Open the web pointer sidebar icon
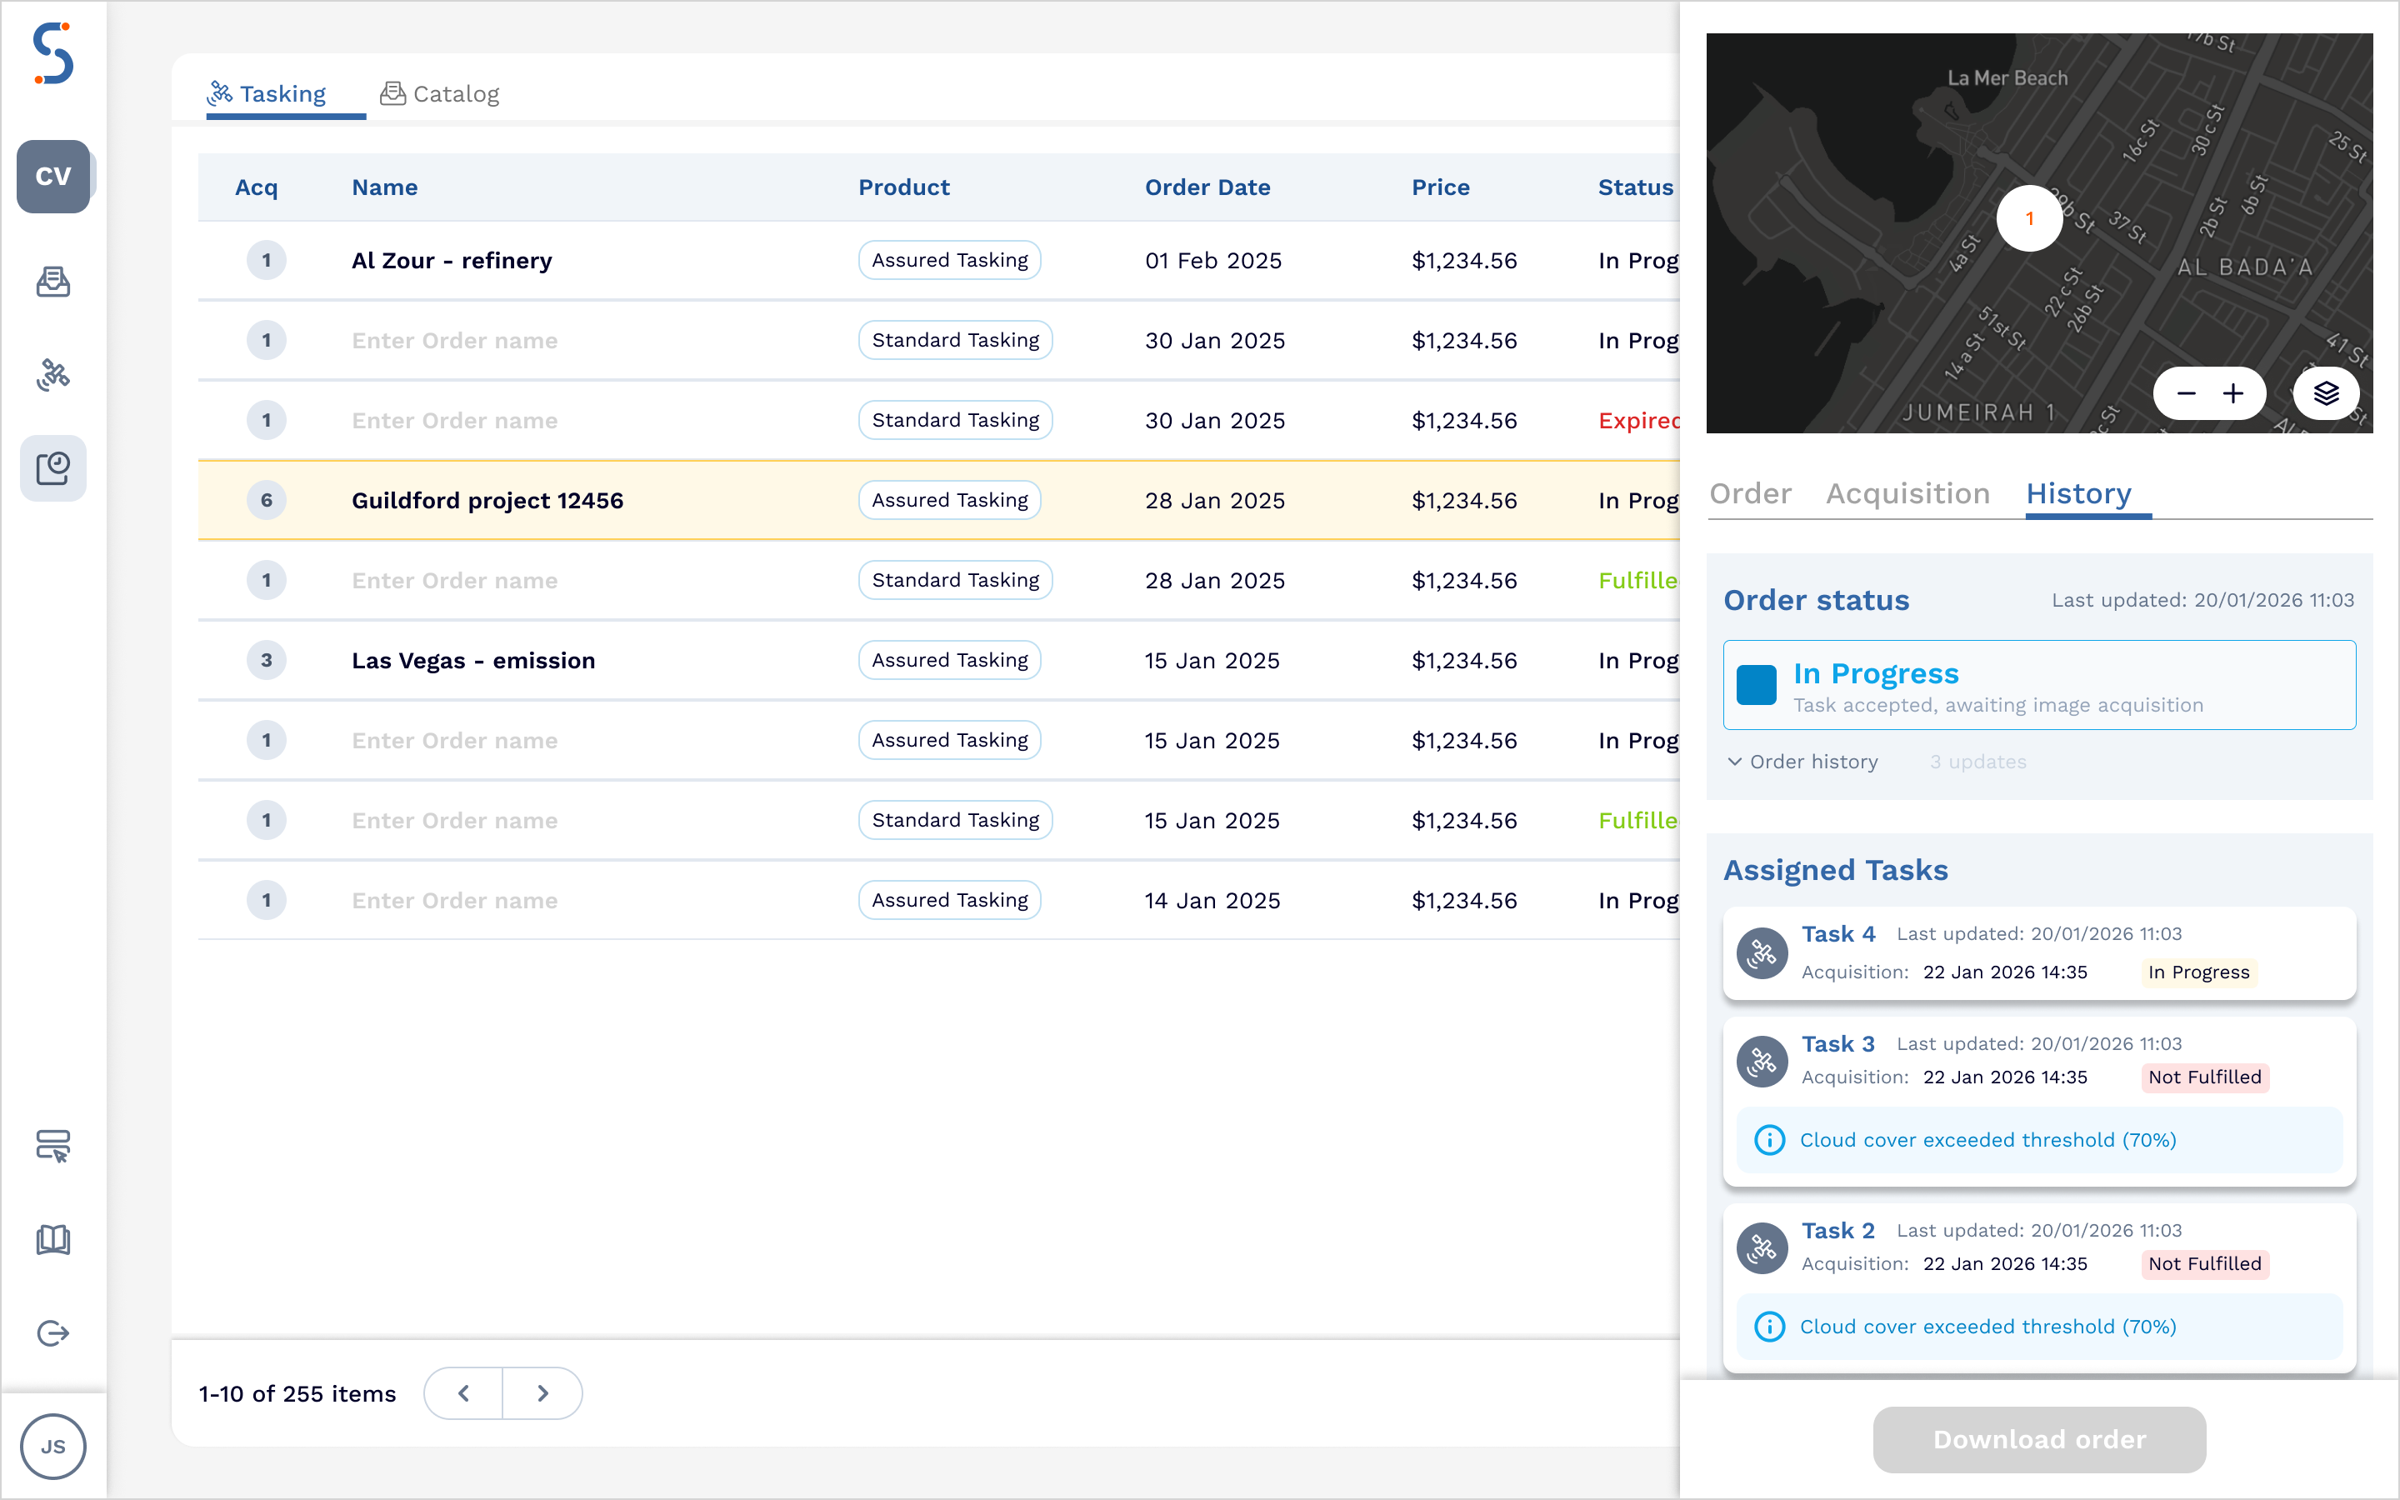This screenshot has width=2400, height=1500. click(52, 1146)
